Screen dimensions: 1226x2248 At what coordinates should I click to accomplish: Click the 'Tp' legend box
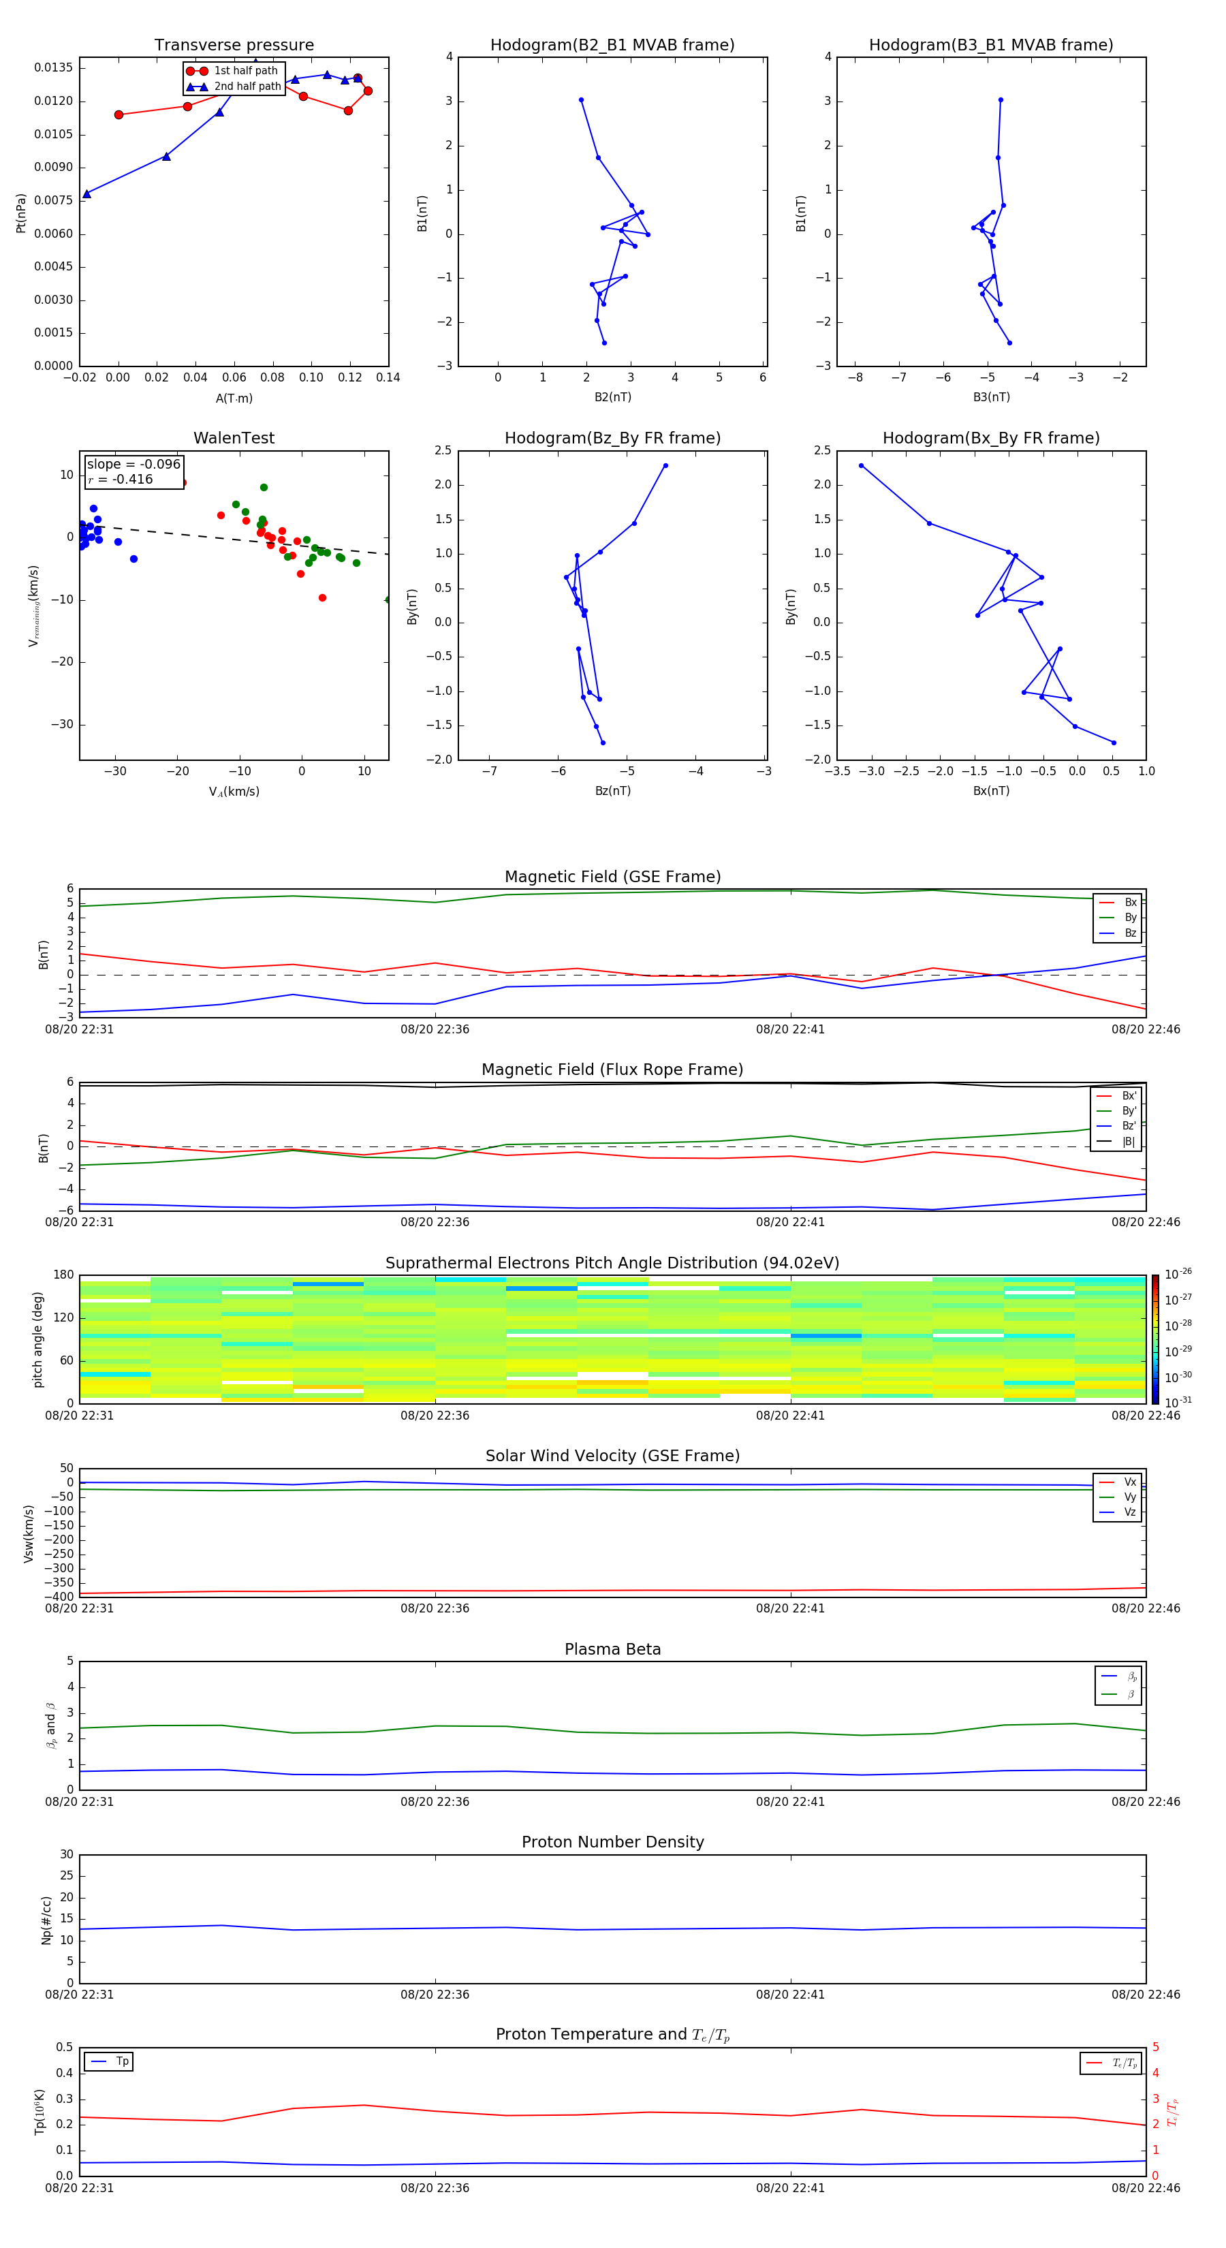(x=108, y=2061)
